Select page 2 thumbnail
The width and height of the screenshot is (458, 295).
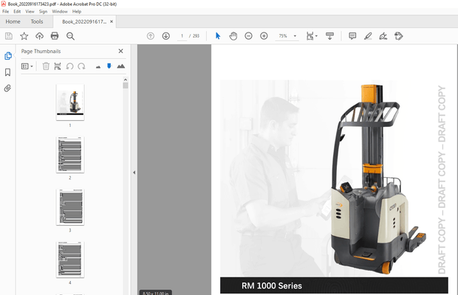click(70, 155)
